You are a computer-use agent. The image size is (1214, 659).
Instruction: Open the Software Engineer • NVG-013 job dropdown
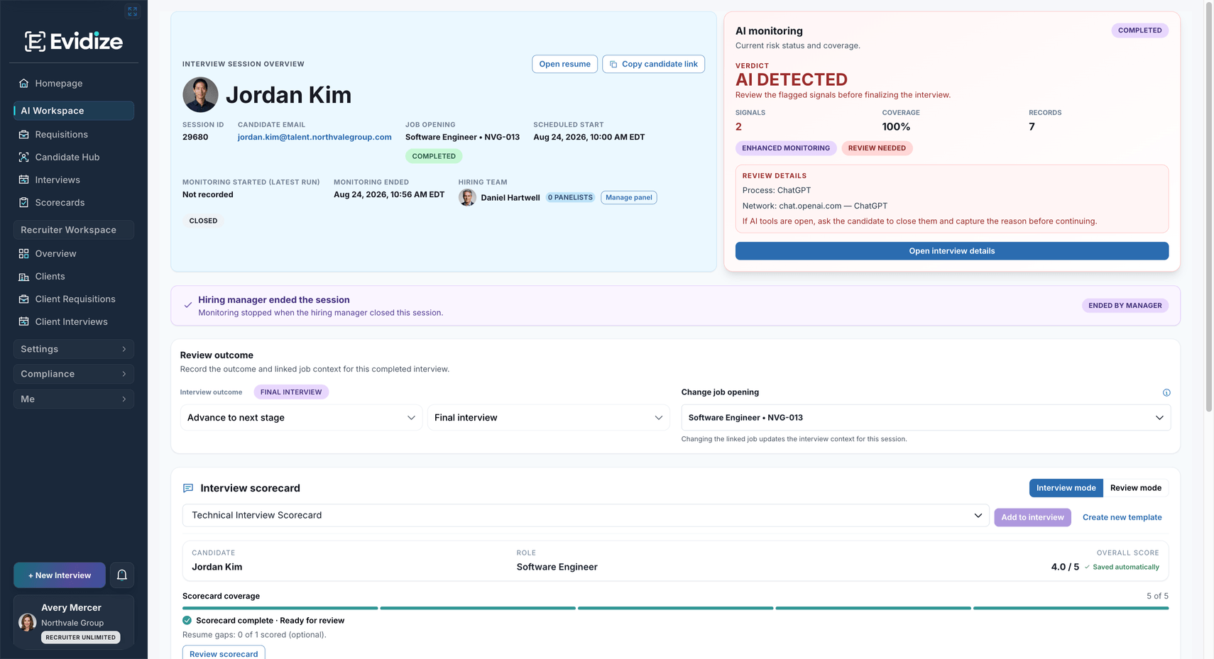pyautogui.click(x=926, y=418)
